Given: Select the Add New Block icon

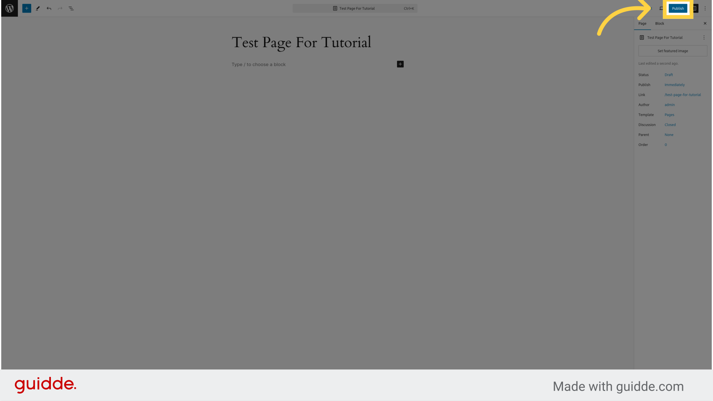Looking at the screenshot, I should 26,8.
